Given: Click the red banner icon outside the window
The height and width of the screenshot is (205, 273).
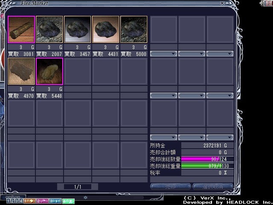Looking at the screenshot, I should [x=267, y=4].
